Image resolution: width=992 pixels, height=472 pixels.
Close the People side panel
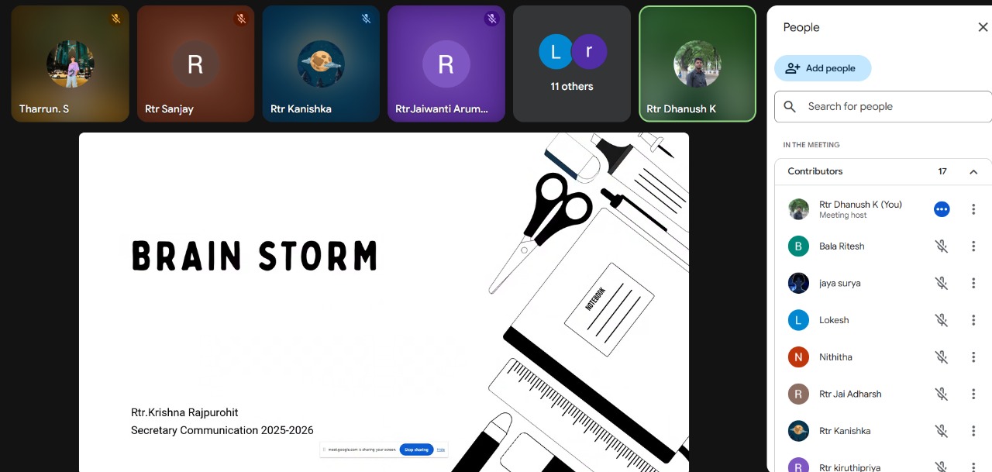point(983,27)
